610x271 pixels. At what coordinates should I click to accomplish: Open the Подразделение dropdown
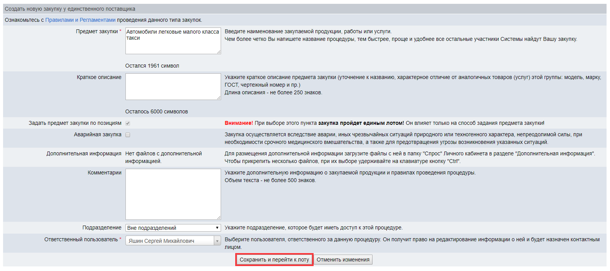[173, 228]
